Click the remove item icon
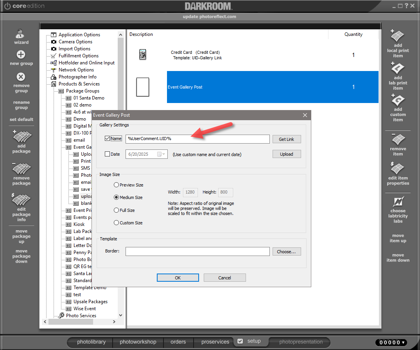420x350 pixels. 398,139
